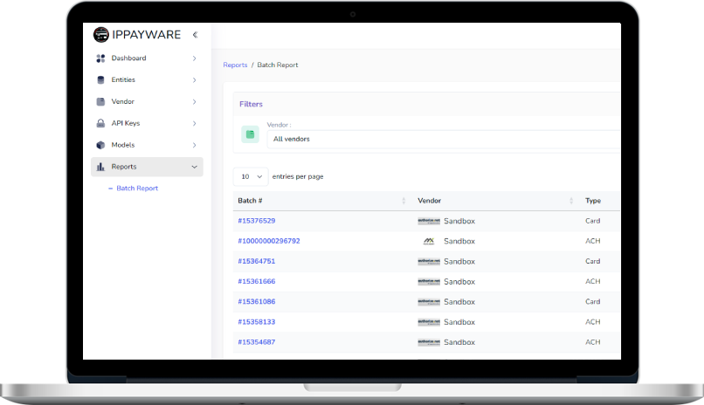Click the Reports bar chart icon
This screenshot has width=704, height=405.
[100, 167]
